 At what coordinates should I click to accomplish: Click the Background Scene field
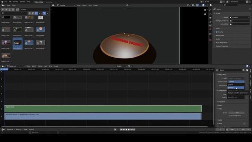pyautogui.click(x=239, y=21)
